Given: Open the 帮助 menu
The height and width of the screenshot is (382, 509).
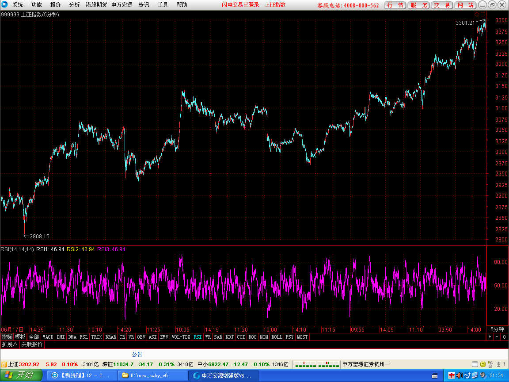Looking at the screenshot, I should (x=182, y=4).
